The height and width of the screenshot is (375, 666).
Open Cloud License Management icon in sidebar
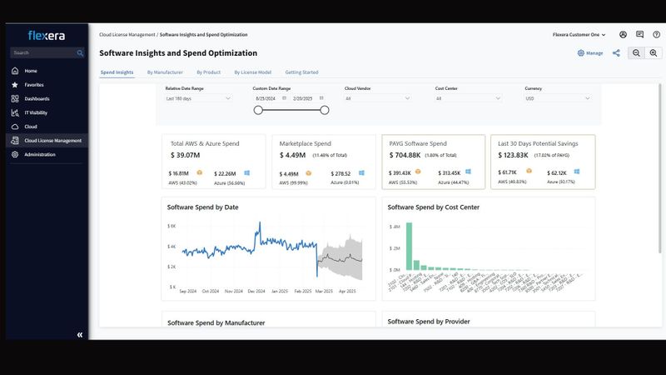(15, 140)
